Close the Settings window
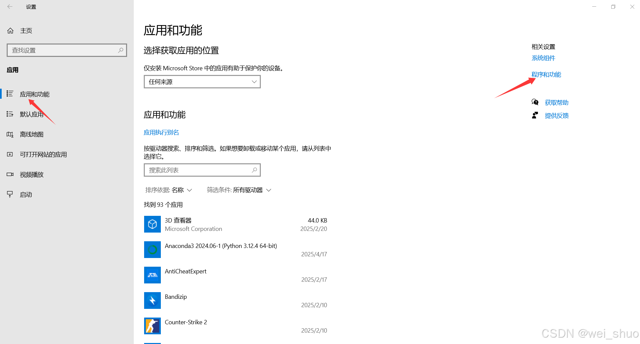Viewport: 640px width, 344px height. tap(632, 7)
